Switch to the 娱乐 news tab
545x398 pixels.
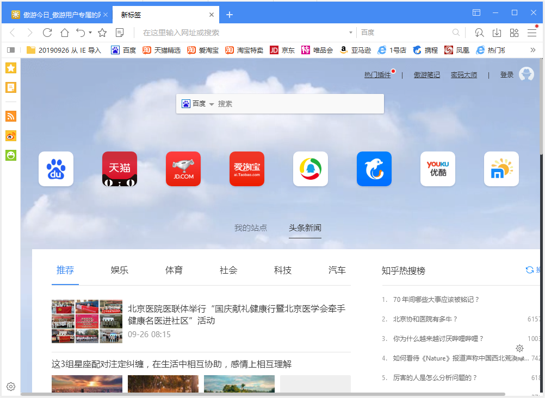pyautogui.click(x=119, y=270)
